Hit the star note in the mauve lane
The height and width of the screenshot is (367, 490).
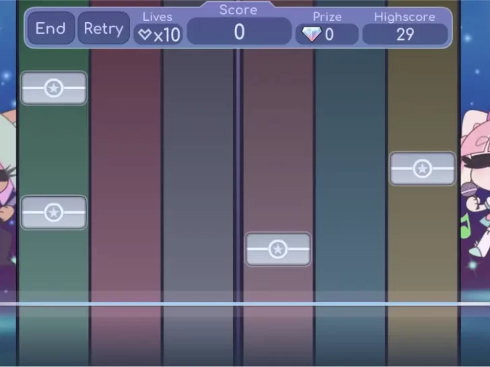tap(278, 249)
